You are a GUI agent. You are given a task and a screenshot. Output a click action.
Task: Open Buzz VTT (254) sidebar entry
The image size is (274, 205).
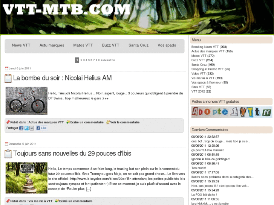(x=202, y=60)
